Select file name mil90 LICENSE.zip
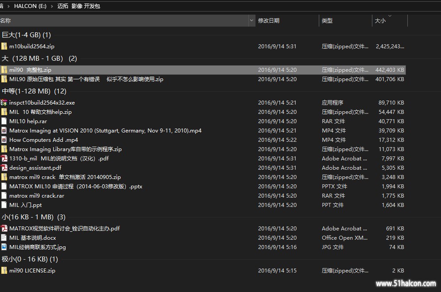Image resolution: width=441 pixels, height=292 pixels. [32, 270]
